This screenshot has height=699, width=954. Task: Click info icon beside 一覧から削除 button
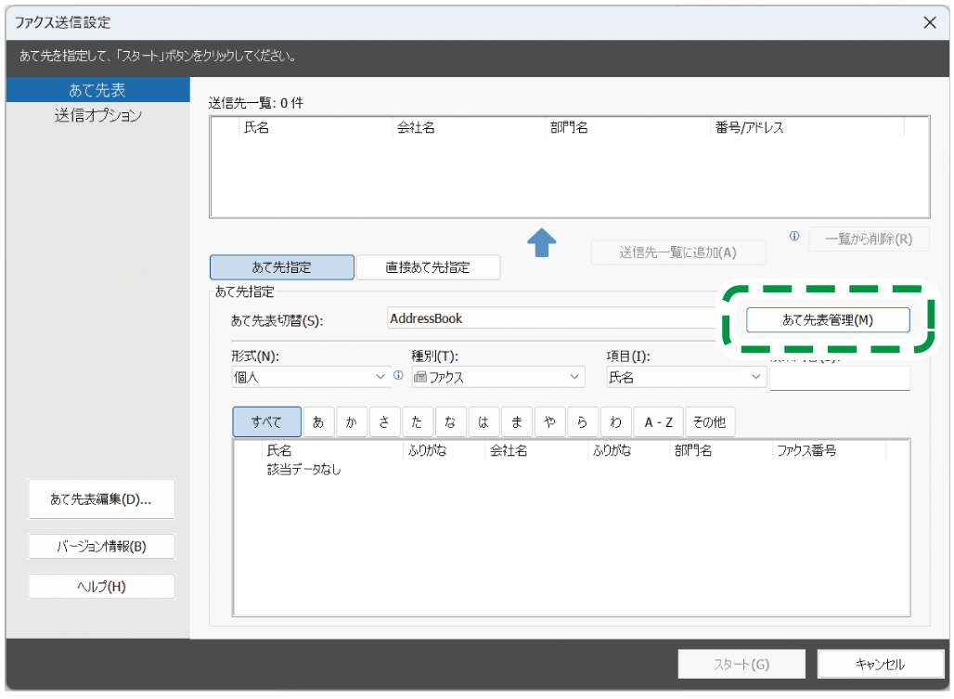pos(794,237)
